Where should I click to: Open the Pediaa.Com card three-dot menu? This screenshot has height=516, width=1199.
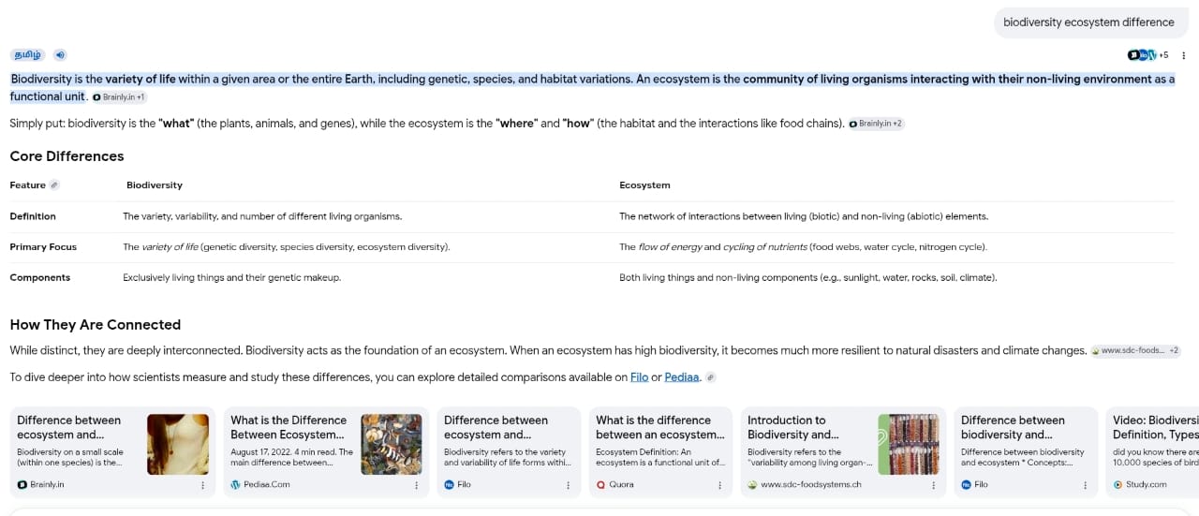pos(416,485)
